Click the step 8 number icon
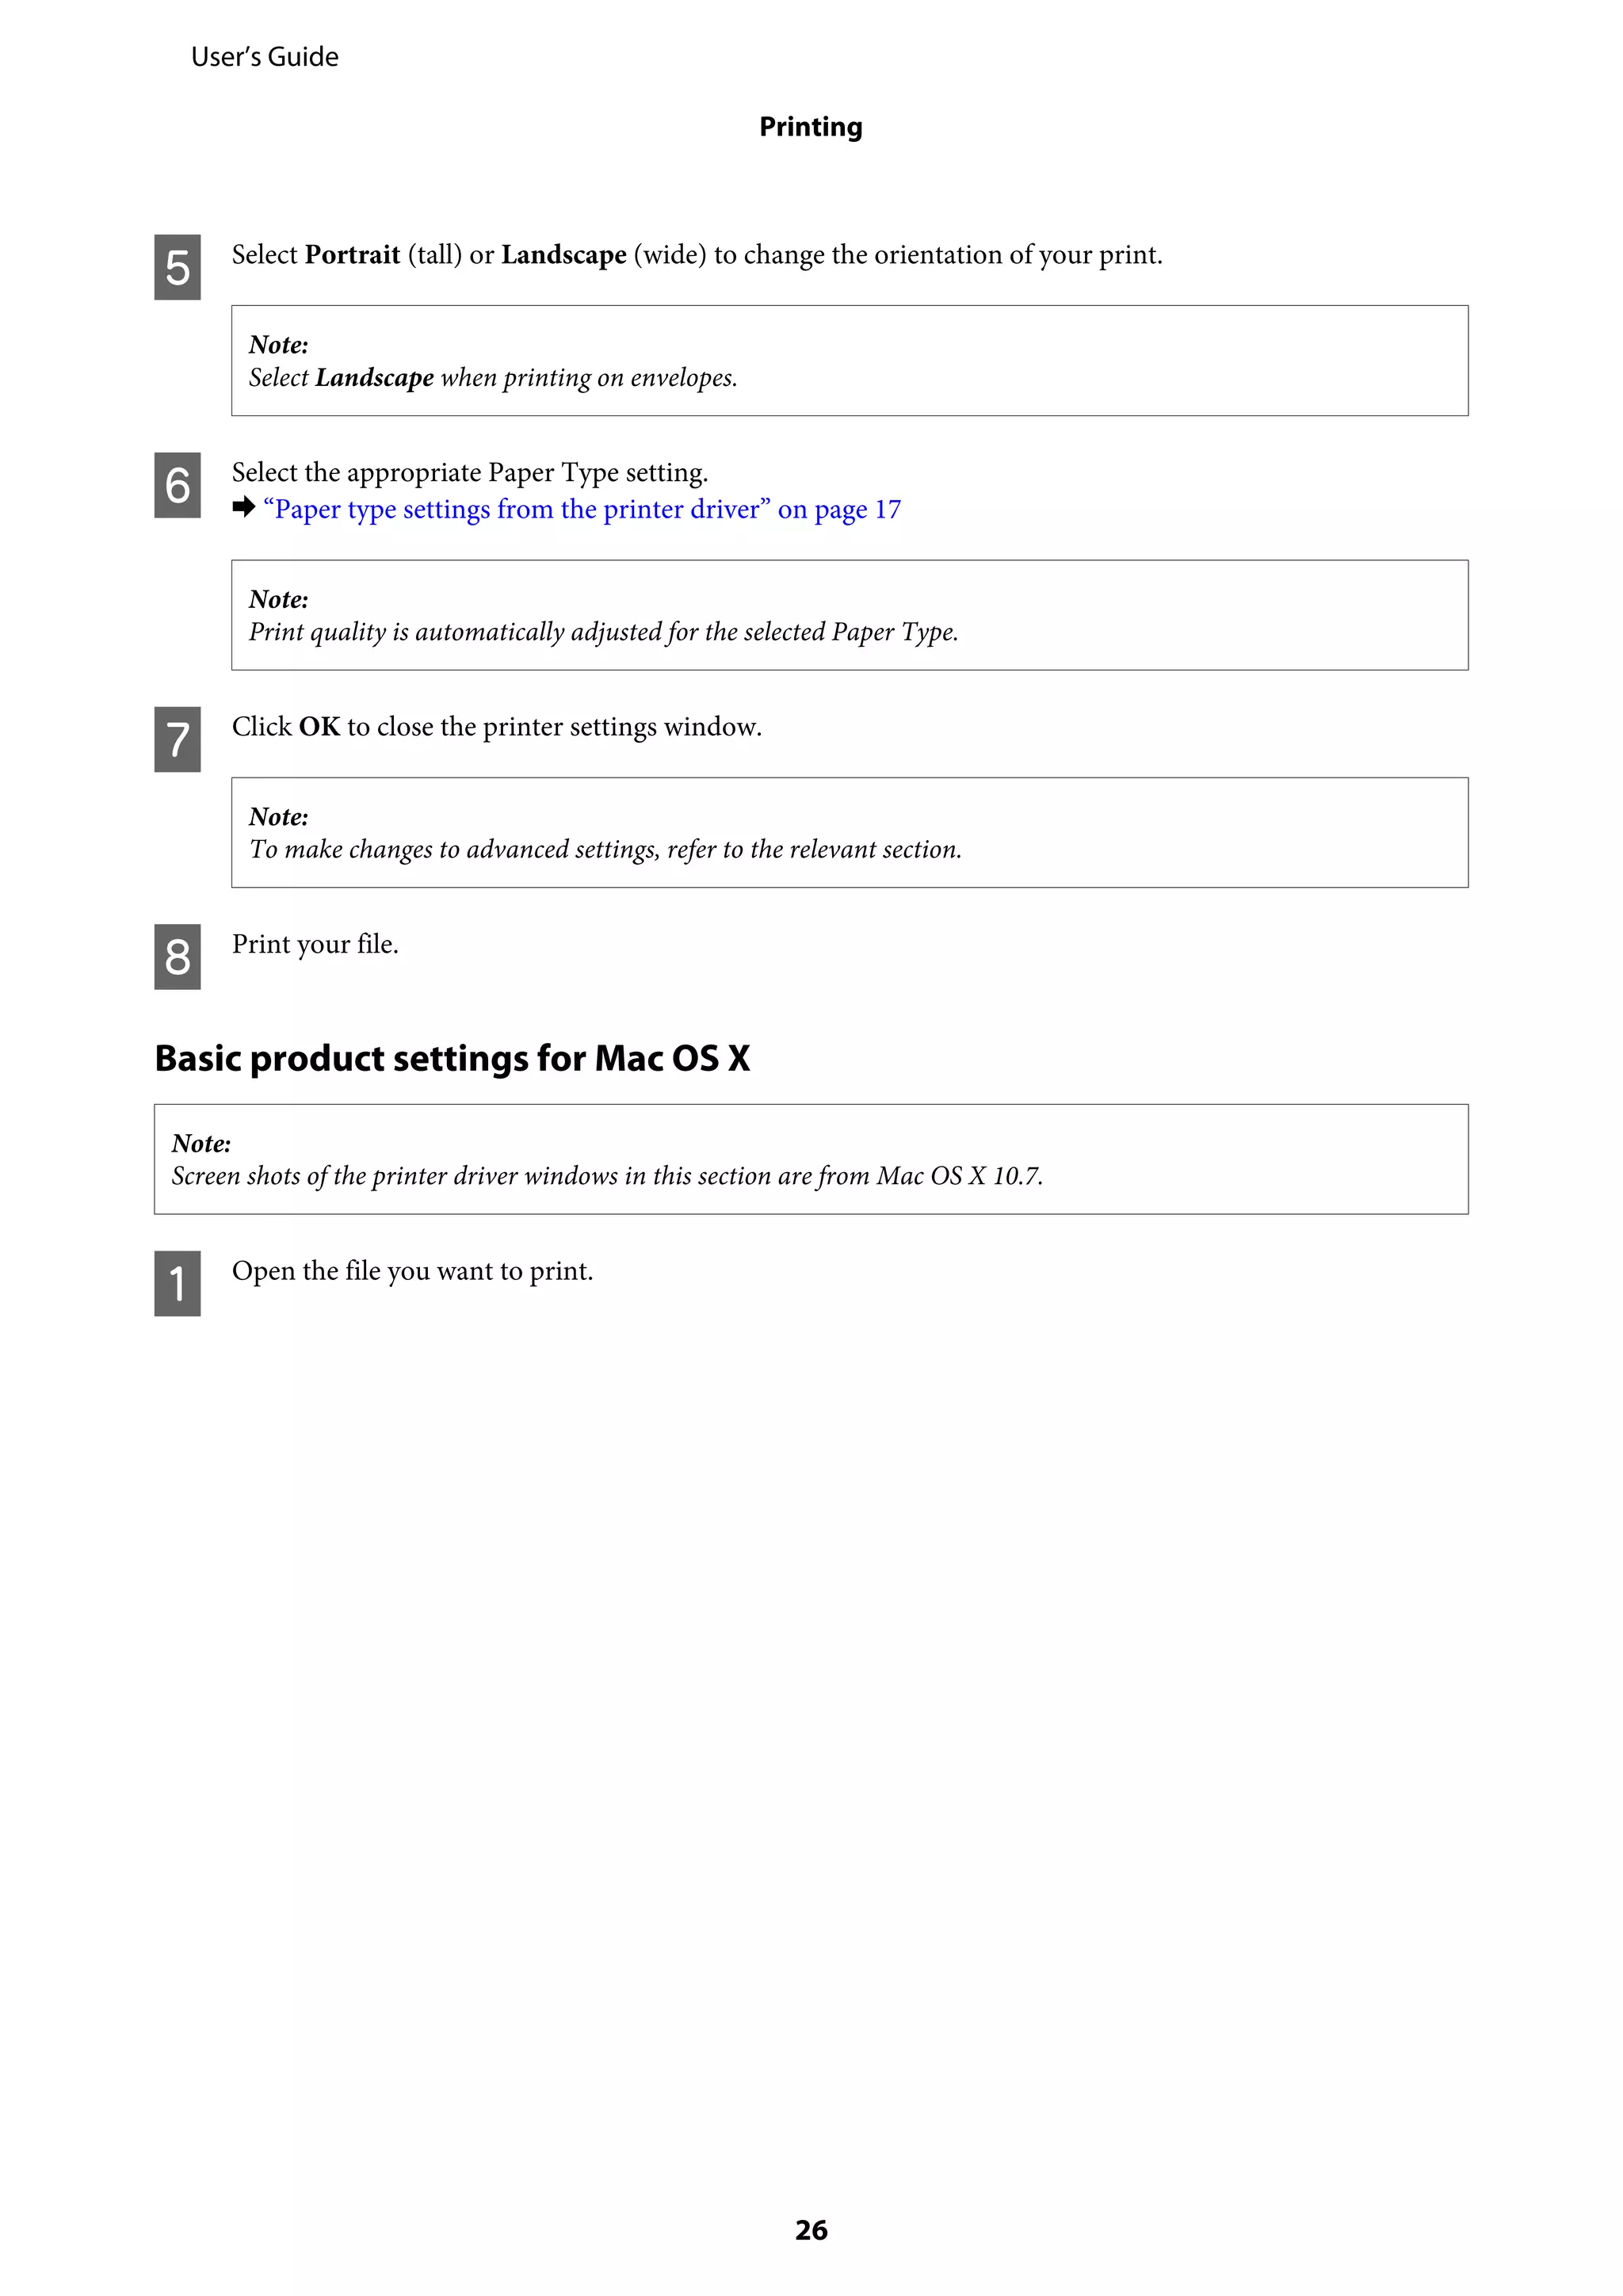 click(x=177, y=957)
